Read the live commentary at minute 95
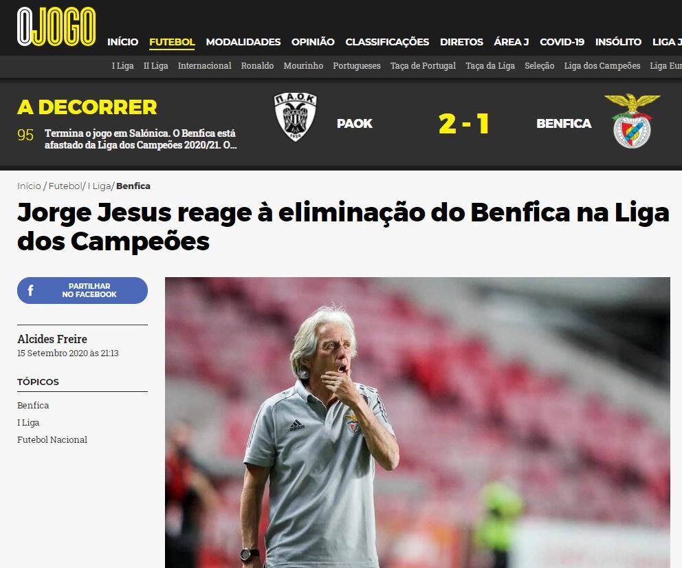Image resolution: width=682 pixels, height=568 pixels. [140, 139]
